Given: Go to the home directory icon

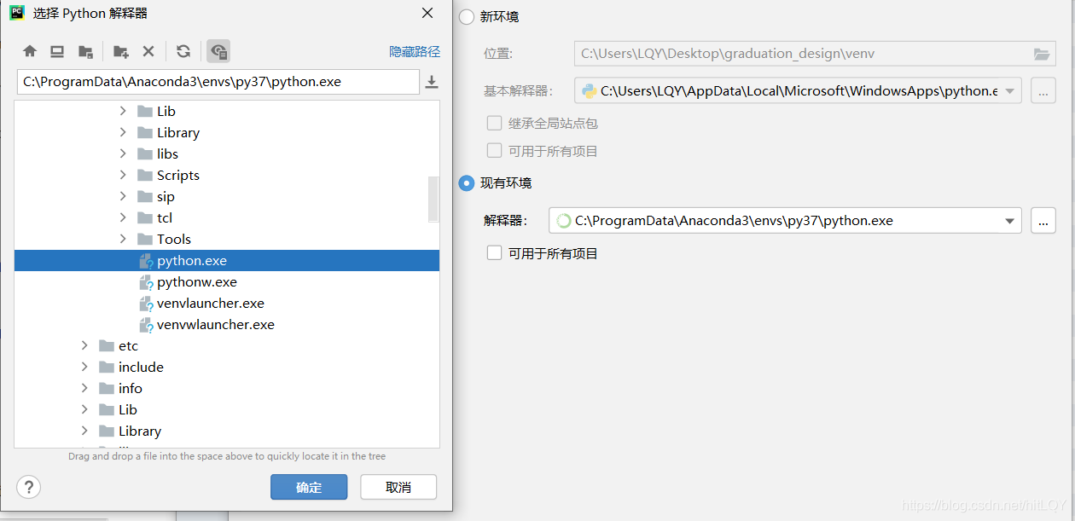Looking at the screenshot, I should (x=30, y=51).
